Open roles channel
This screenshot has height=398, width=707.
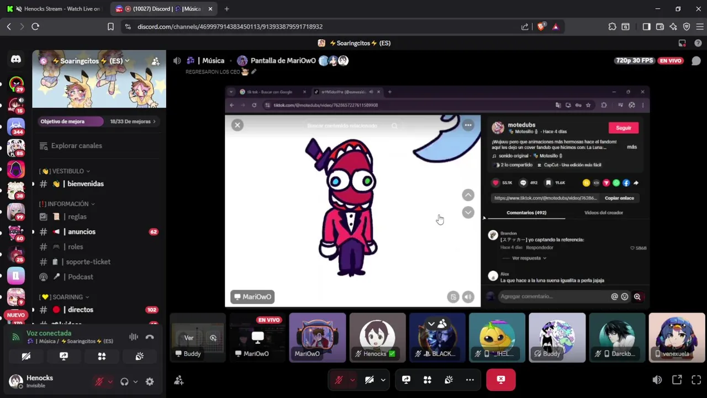pos(99,247)
